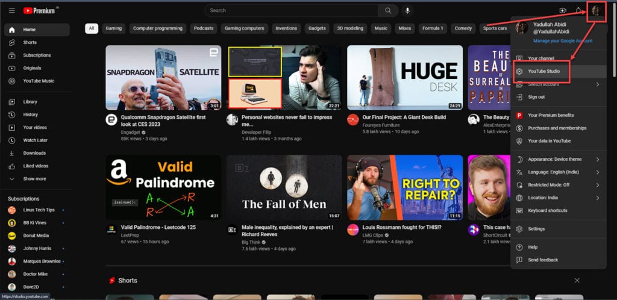
Task: Select the Podcasts filter chip
Action: [204, 28]
